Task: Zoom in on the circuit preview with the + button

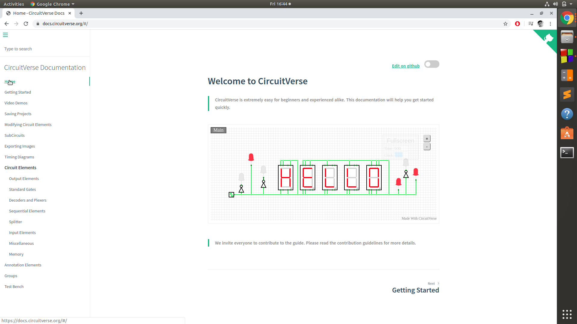Action: pyautogui.click(x=427, y=138)
